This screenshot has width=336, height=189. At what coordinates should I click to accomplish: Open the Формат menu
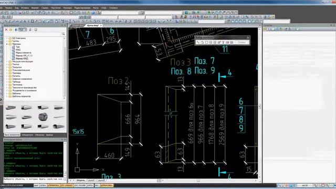[x=35, y=8]
